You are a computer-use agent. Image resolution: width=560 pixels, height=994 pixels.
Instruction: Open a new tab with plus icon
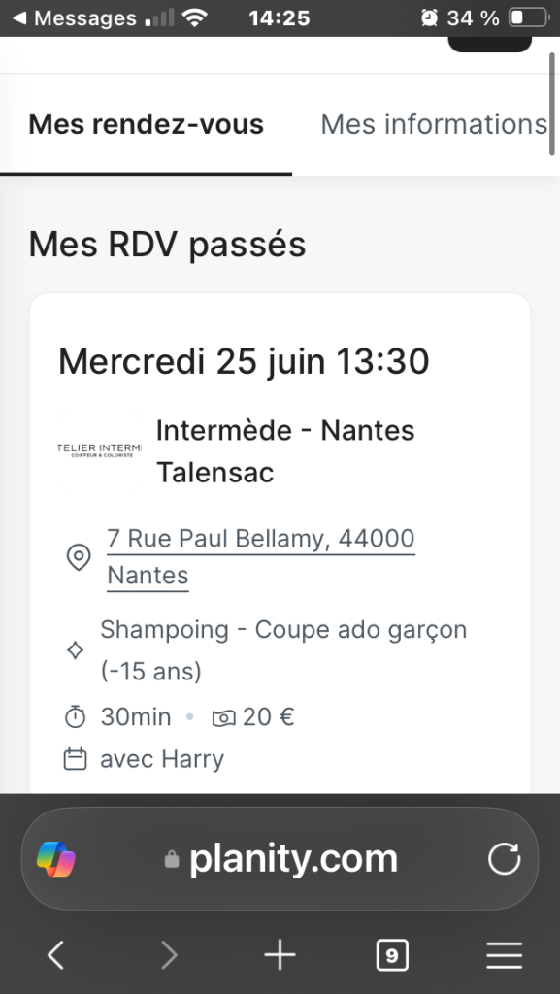280,955
